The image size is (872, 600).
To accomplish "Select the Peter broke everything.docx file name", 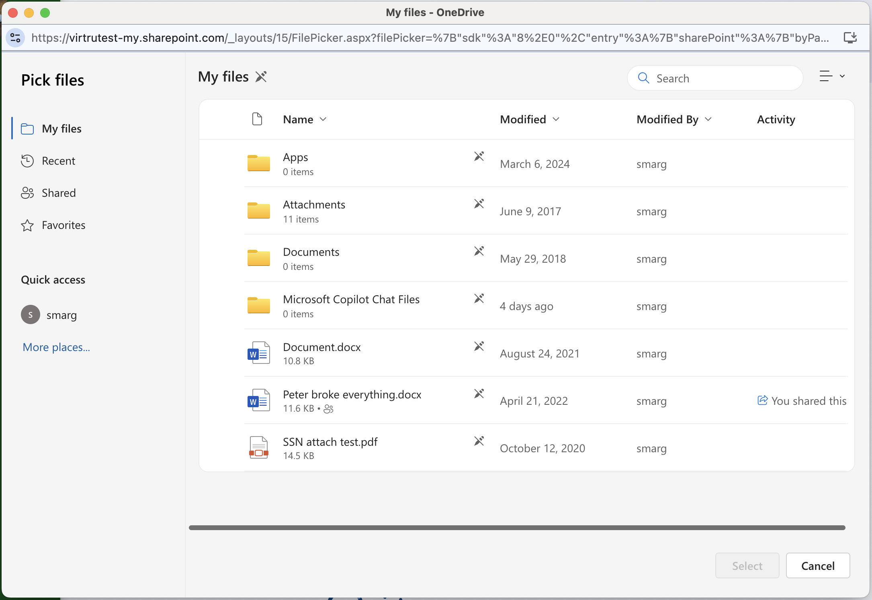I will point(352,394).
